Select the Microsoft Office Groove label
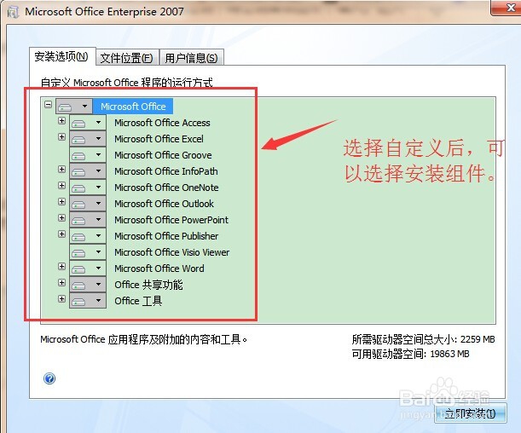Screen dimensions: 521x433 [x=163, y=155]
